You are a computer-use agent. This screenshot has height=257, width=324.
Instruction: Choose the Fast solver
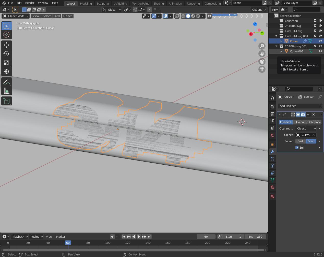click(301, 141)
